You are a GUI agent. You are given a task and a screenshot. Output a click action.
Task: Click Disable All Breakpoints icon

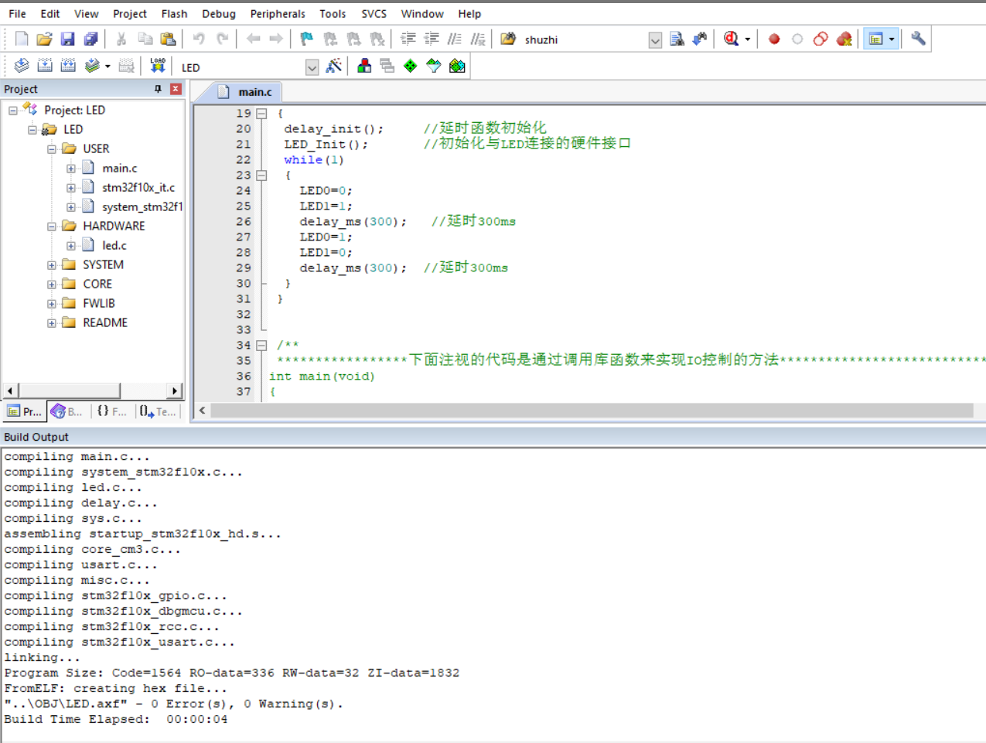tap(821, 39)
